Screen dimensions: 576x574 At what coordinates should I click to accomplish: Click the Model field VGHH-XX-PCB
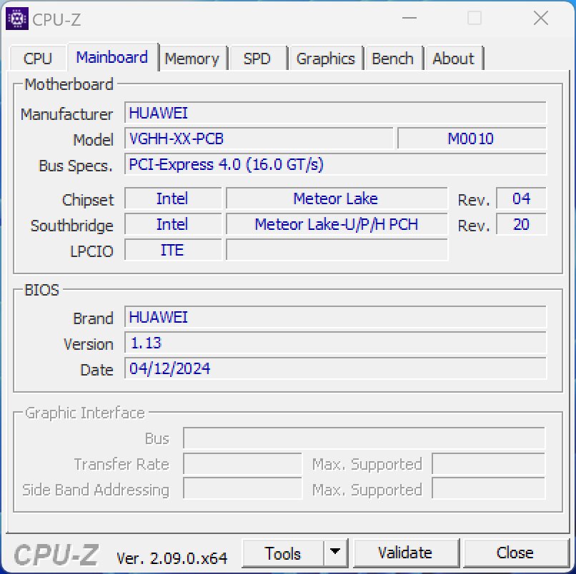click(x=259, y=139)
